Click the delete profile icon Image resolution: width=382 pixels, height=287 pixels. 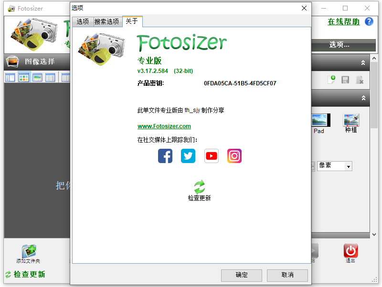360,80
